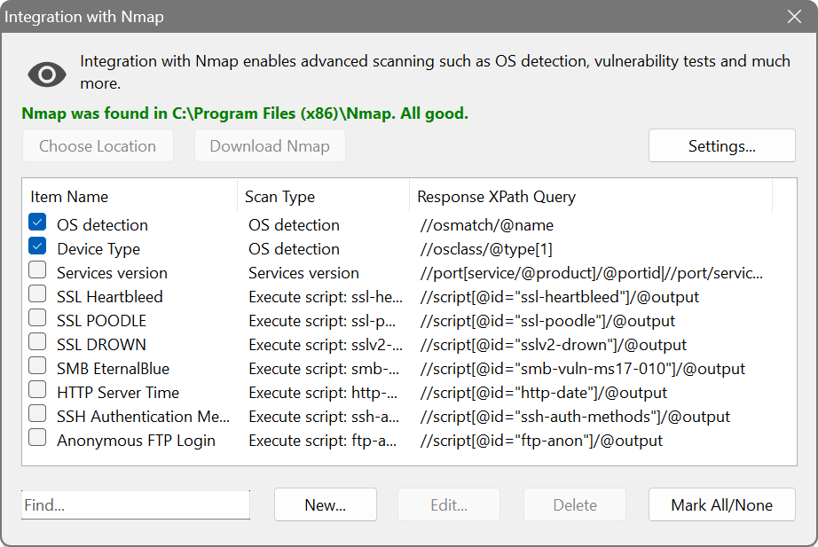This screenshot has width=818, height=547.
Task: Select the Device Type item name
Action: coord(98,249)
